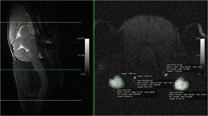Screen dimensions: 208x116
Task: Click the lower orange slab boundary line
Action: 41,100
